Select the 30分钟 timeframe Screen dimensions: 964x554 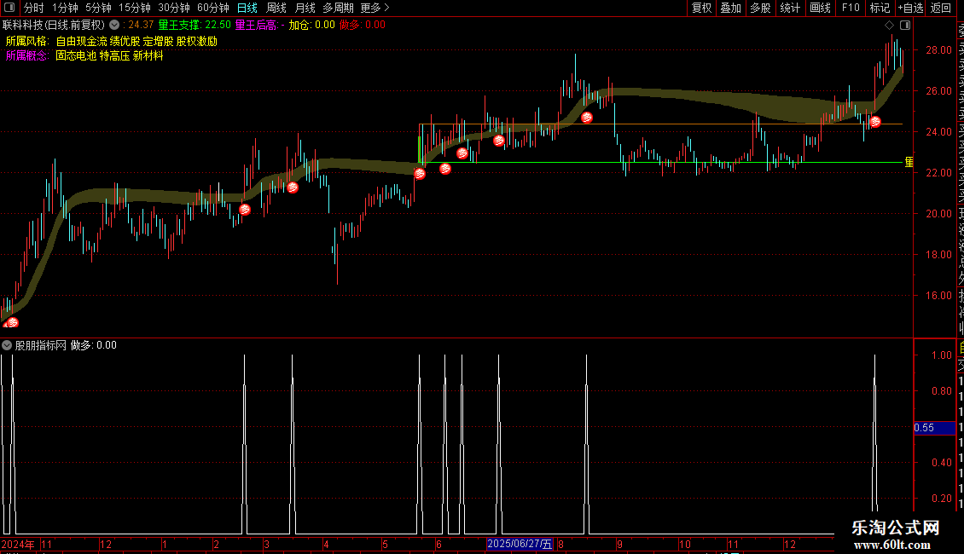click(174, 8)
